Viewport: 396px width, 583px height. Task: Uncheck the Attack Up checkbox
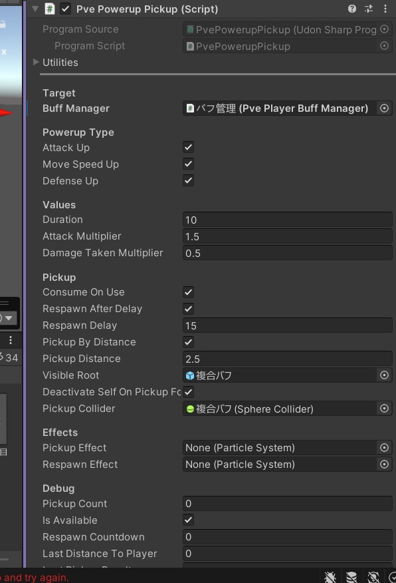[x=189, y=147]
